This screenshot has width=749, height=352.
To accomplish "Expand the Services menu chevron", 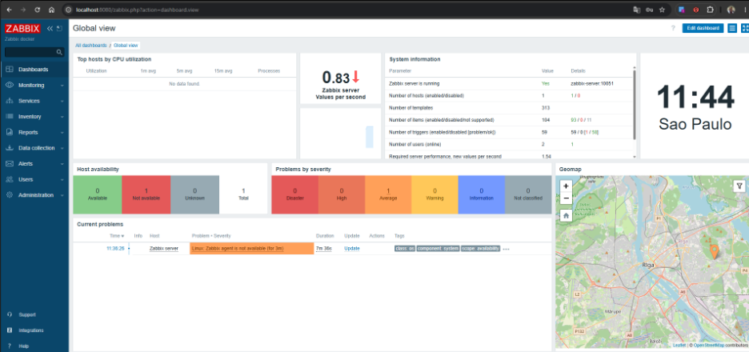I will pyautogui.click(x=62, y=102).
